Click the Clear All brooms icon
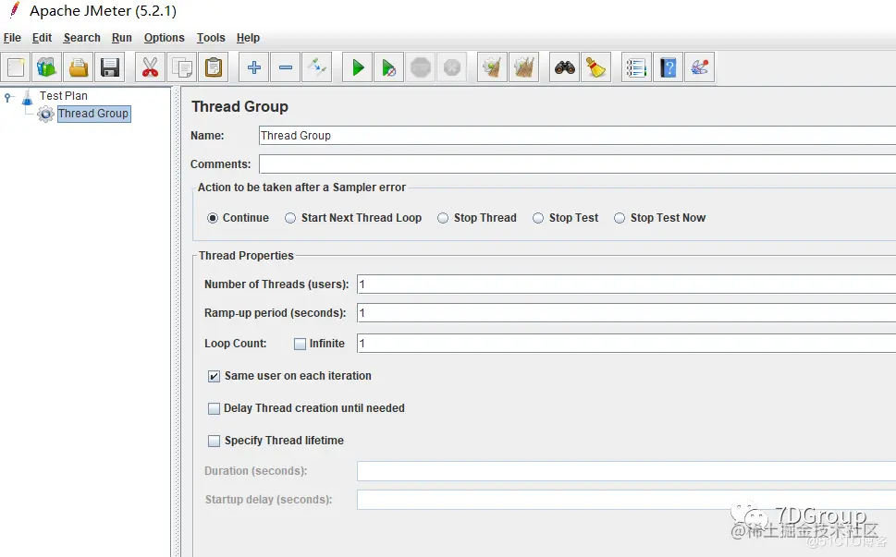The image size is (896, 557). click(523, 67)
